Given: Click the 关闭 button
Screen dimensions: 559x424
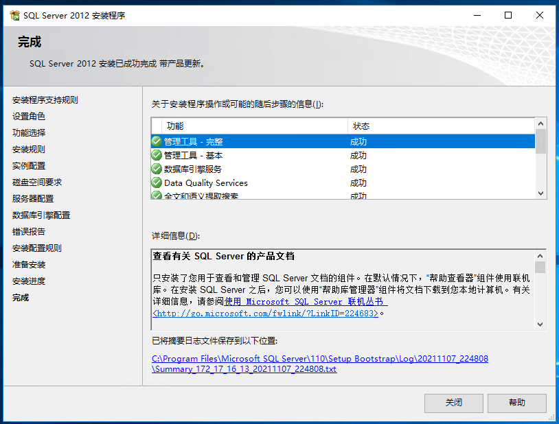Looking at the screenshot, I should [453, 403].
